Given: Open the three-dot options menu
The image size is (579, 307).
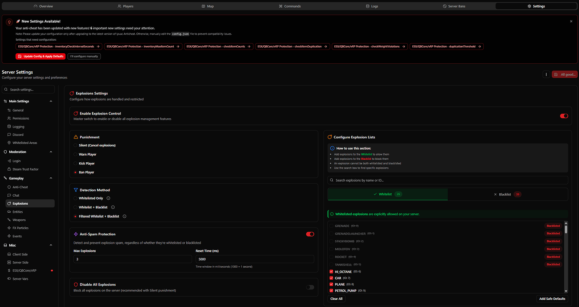Looking at the screenshot, I should coord(546,74).
